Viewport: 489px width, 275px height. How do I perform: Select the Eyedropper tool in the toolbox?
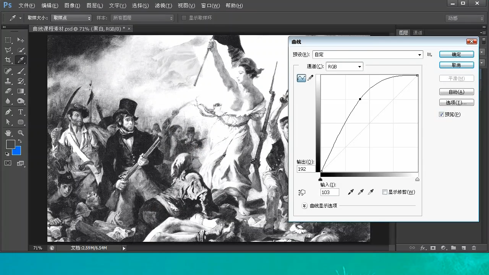pyautogui.click(x=21, y=60)
